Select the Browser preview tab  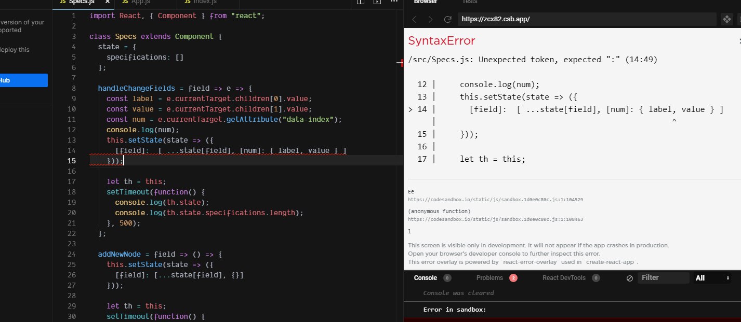[x=425, y=2]
